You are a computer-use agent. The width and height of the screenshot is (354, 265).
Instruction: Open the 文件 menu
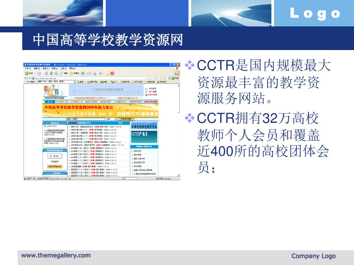[x=28, y=68]
